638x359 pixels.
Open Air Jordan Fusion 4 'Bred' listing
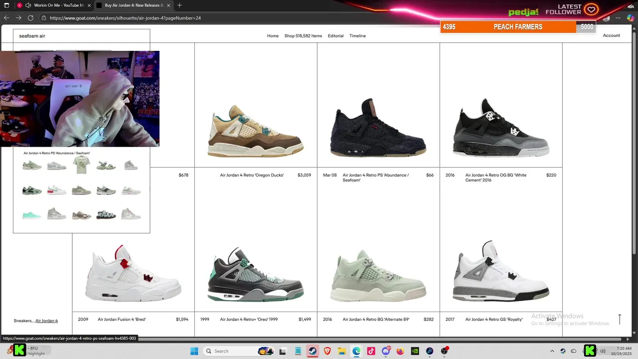(x=122, y=319)
